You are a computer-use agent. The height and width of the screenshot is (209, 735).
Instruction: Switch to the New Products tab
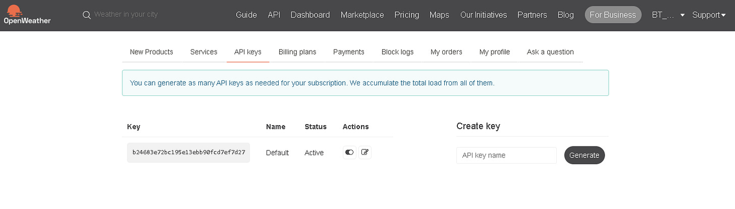pos(151,51)
